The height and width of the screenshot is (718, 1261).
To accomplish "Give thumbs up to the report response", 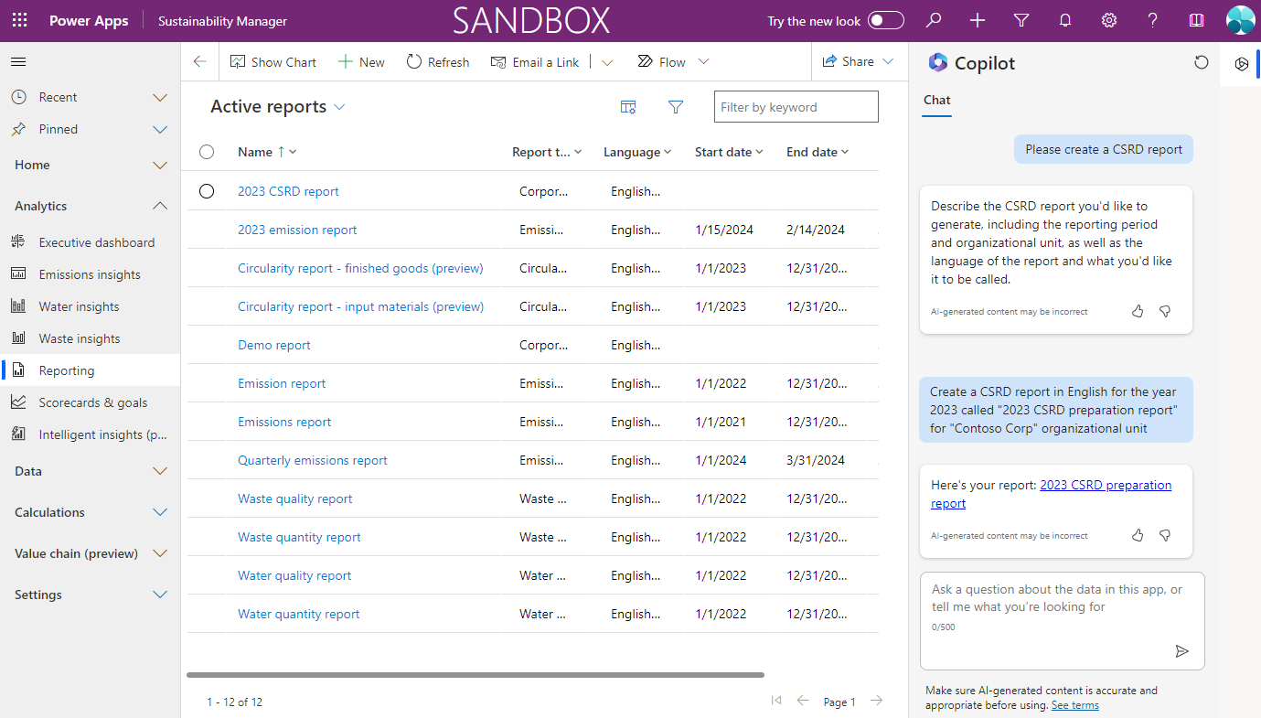I will click(1138, 535).
